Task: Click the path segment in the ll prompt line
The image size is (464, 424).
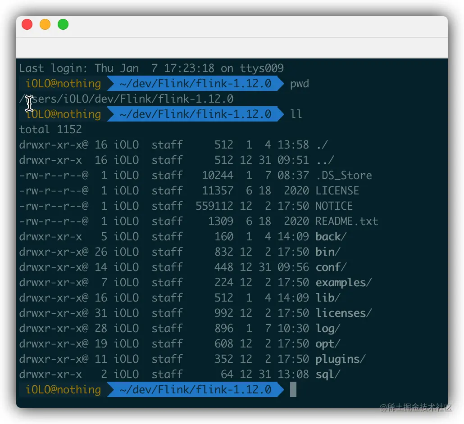Action: tap(196, 114)
